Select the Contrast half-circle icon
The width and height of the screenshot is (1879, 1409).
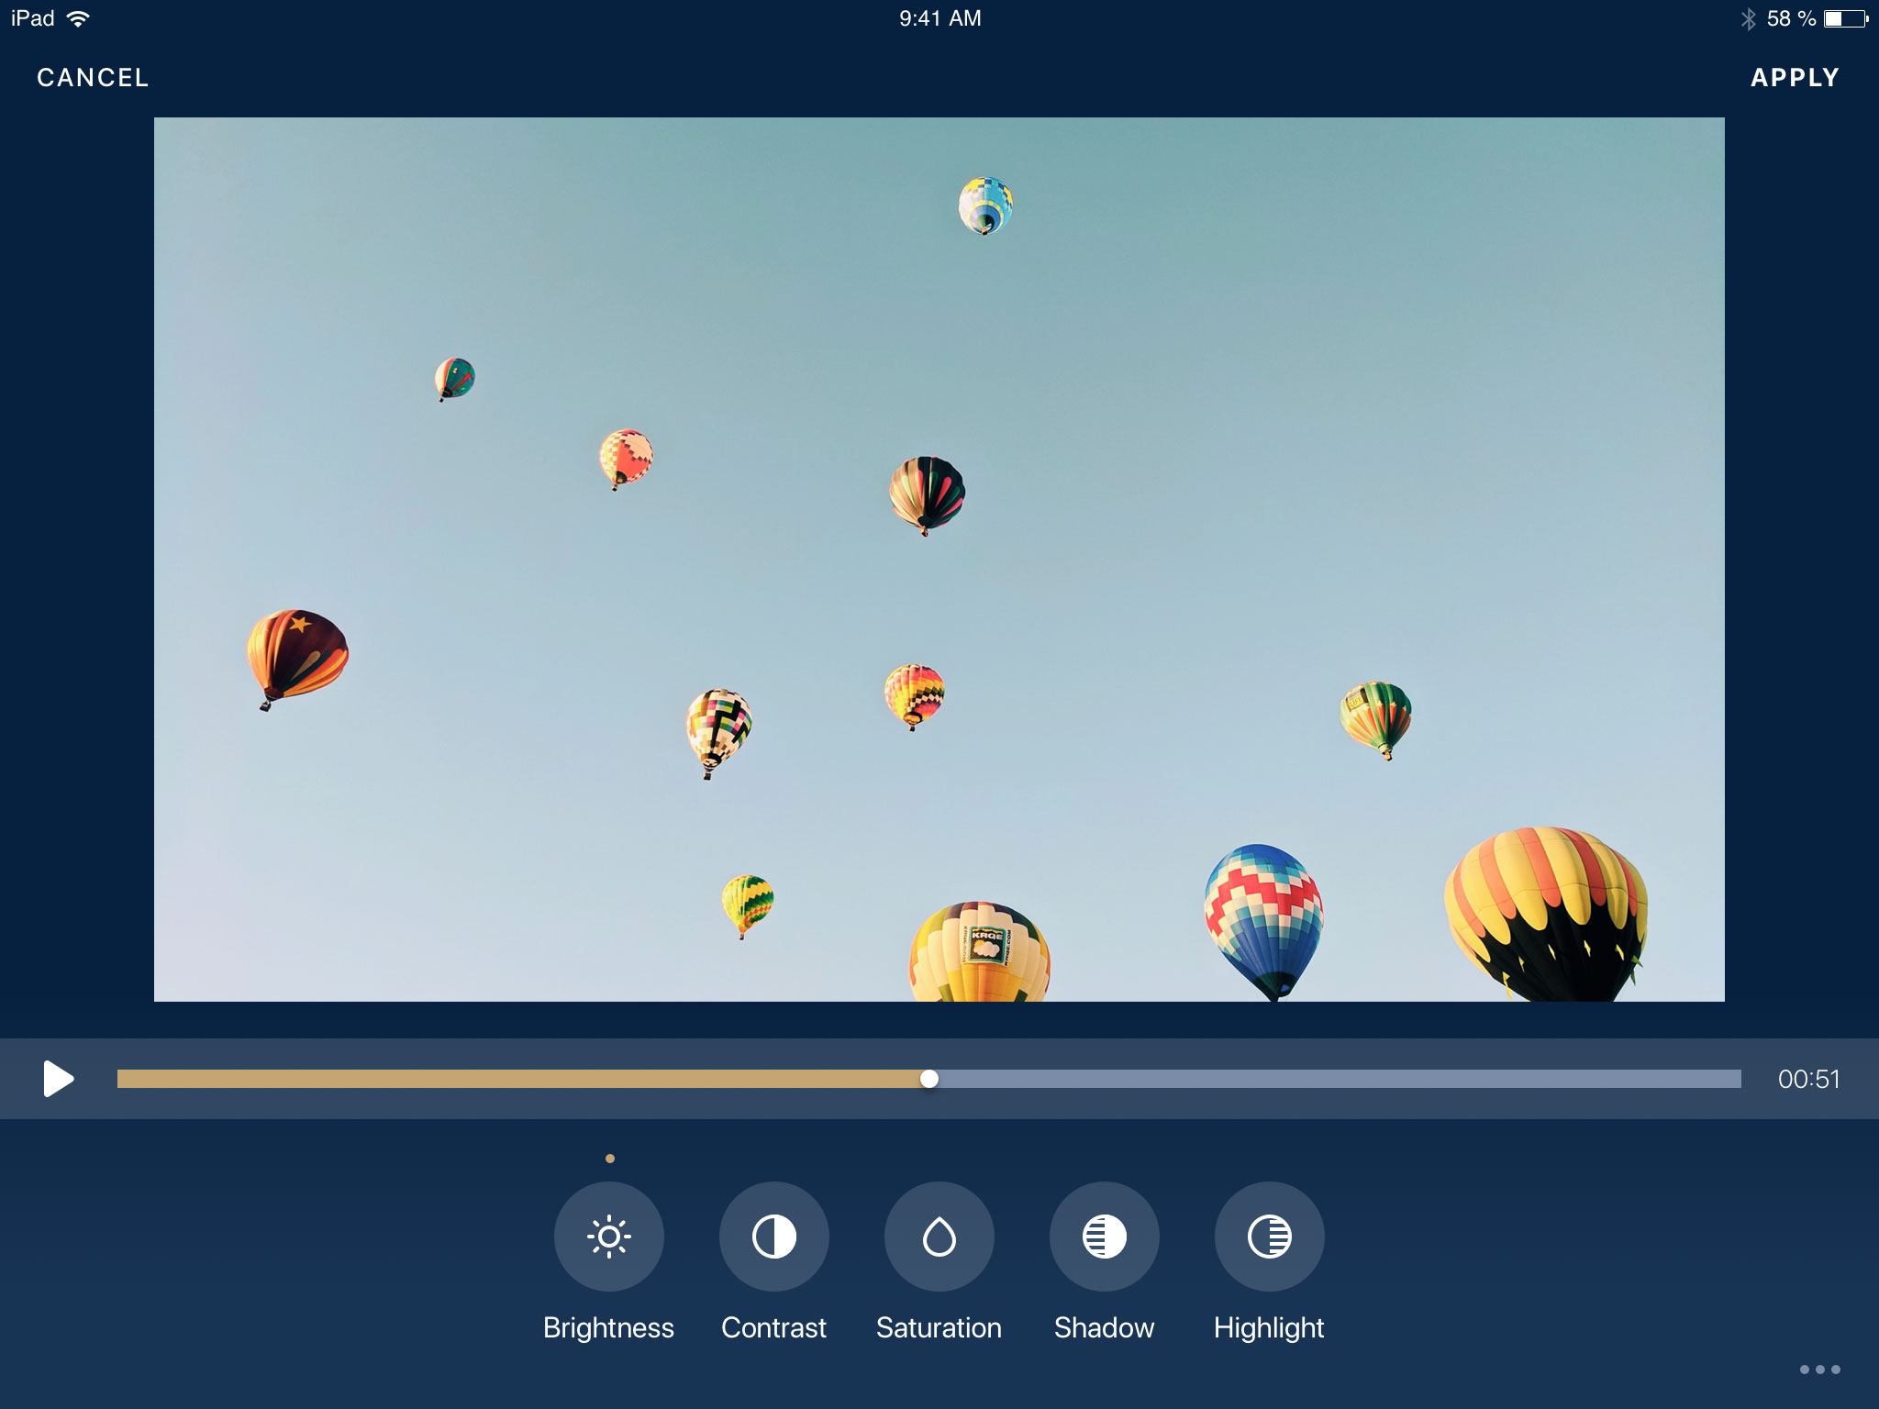(x=774, y=1237)
